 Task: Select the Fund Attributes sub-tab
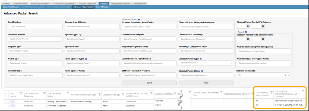point(102,7)
